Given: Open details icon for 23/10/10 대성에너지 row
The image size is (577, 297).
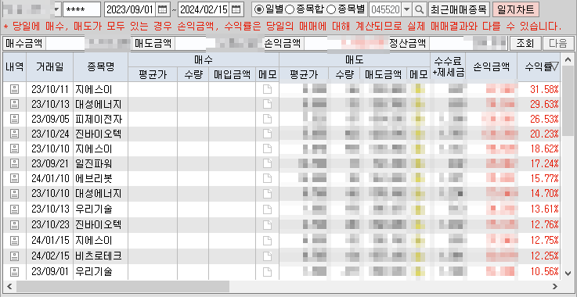Looking at the screenshot, I should pyautogui.click(x=14, y=193).
